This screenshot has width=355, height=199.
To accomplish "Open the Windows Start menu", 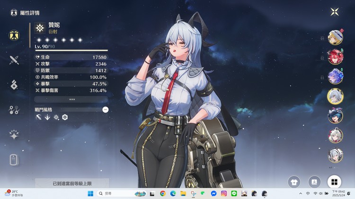I will tap(90, 193).
